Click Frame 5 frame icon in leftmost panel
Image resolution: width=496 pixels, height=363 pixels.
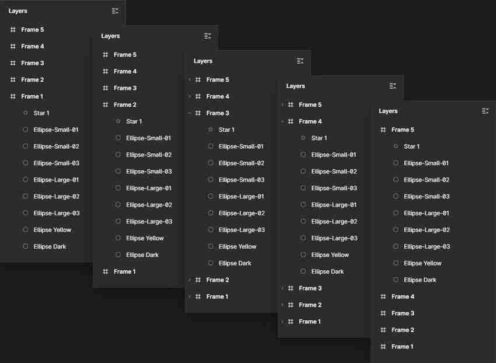click(x=13, y=30)
